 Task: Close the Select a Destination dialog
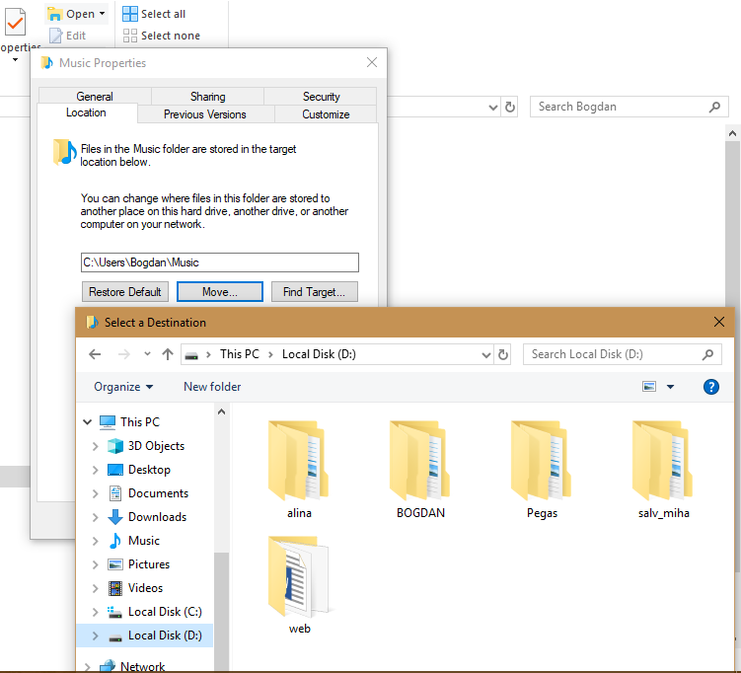(718, 322)
